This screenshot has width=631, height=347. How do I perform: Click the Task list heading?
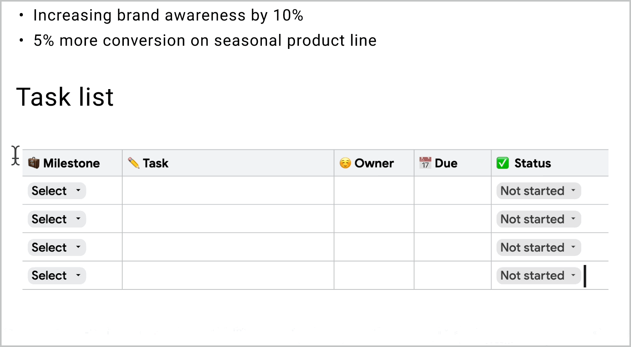pos(65,97)
